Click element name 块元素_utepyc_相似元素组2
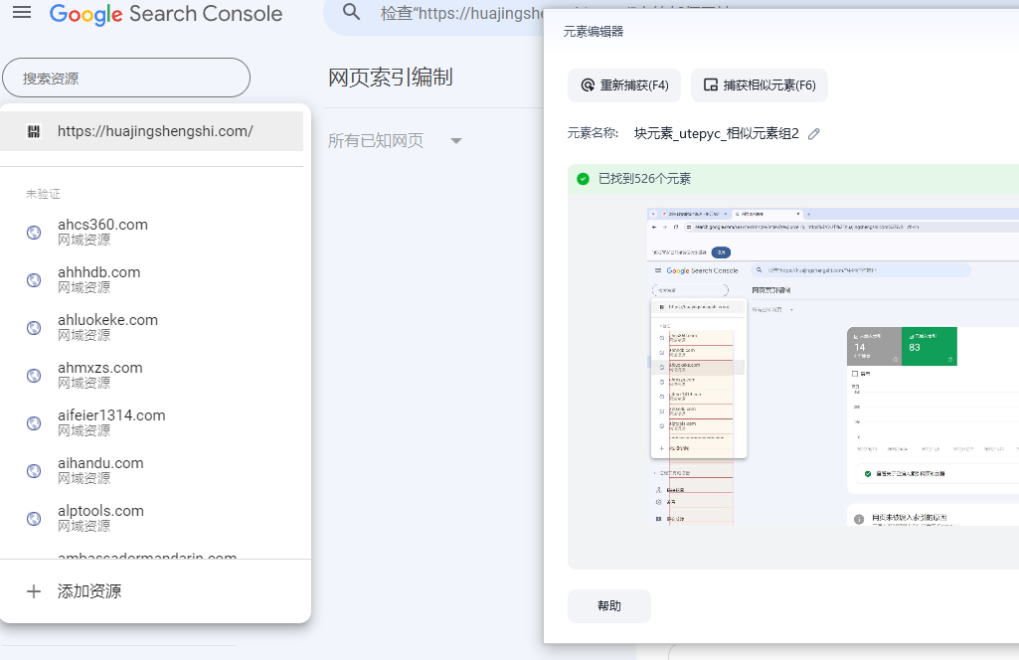1019x660 pixels. (716, 134)
